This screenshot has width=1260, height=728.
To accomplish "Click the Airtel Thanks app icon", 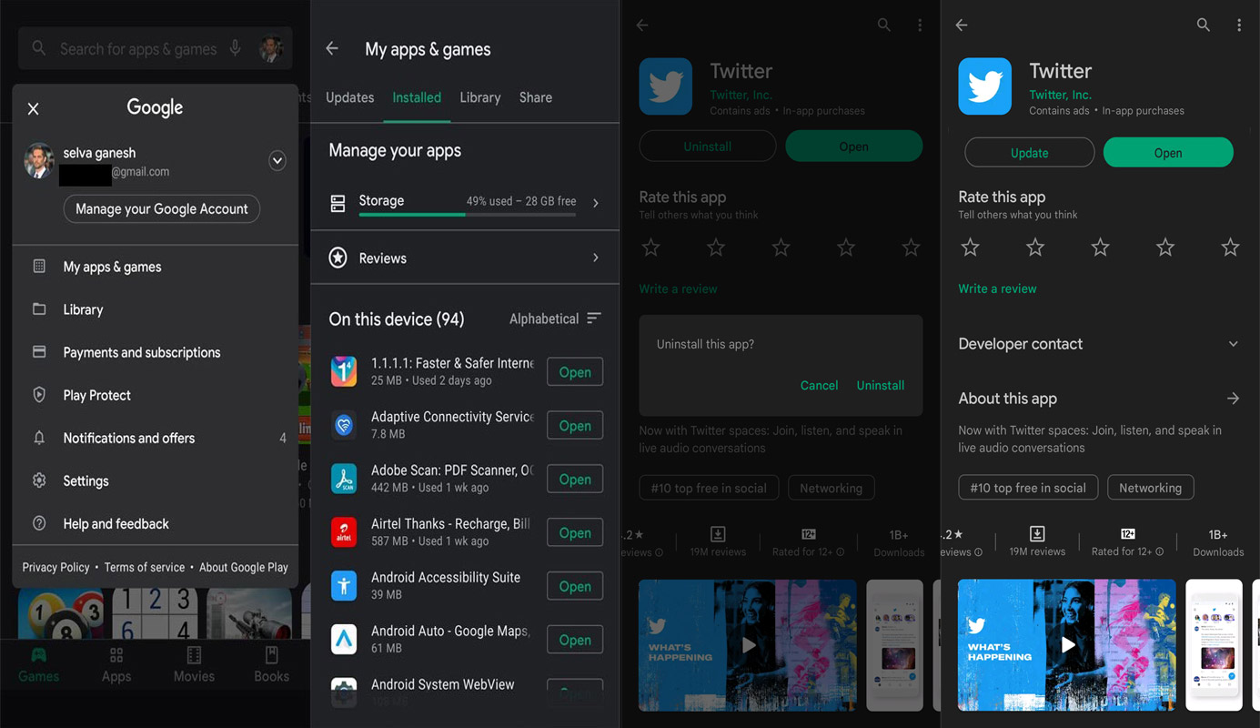I will [x=344, y=531].
